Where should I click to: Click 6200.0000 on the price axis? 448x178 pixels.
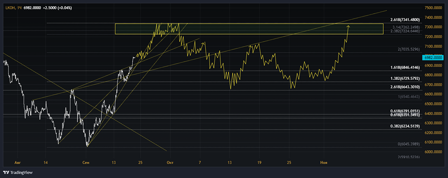pos(434,133)
